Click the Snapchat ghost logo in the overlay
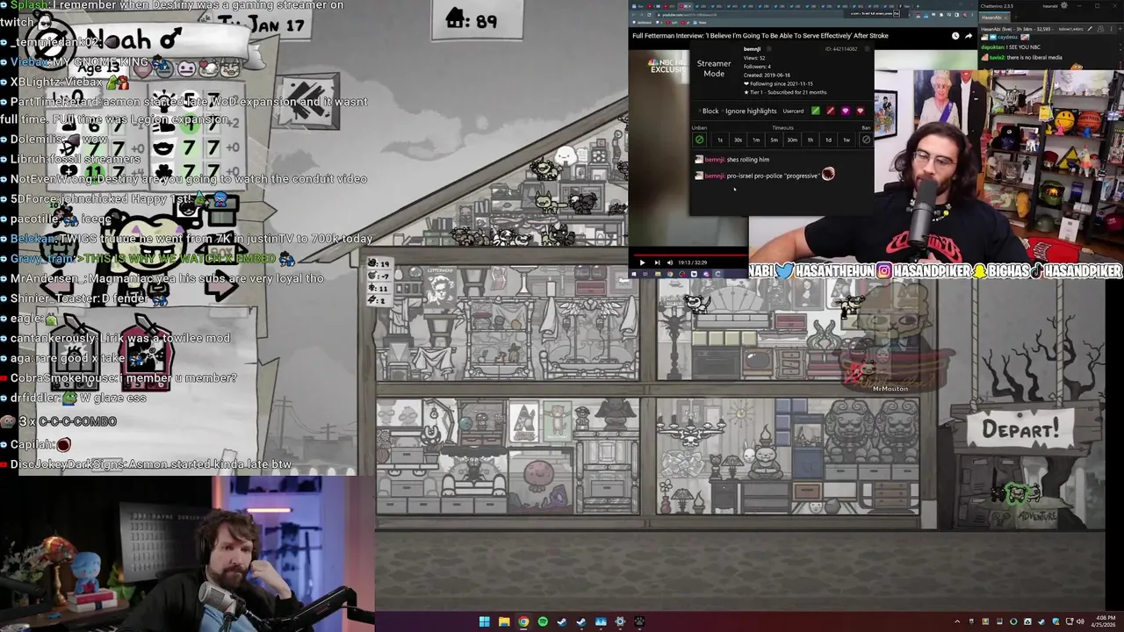 [x=979, y=270]
